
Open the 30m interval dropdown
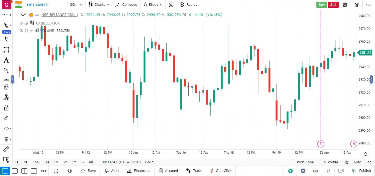coord(76,5)
